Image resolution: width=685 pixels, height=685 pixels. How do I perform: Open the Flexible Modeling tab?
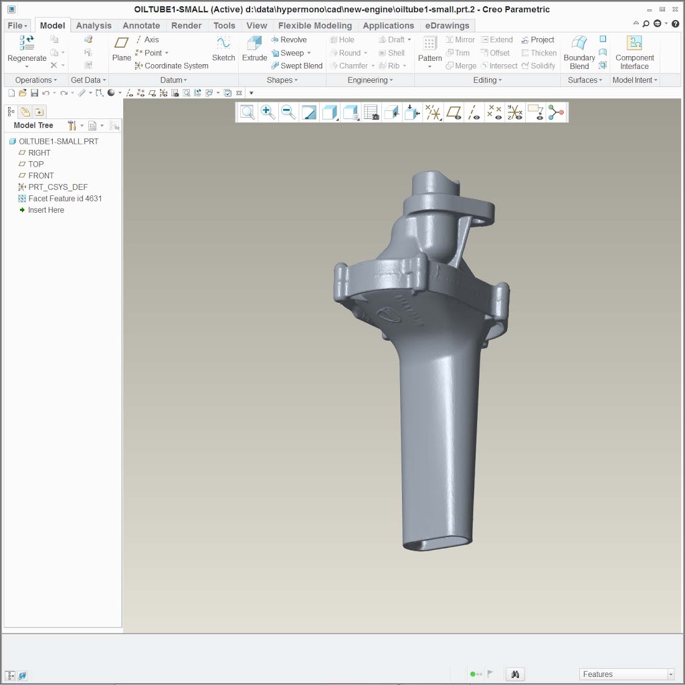point(314,25)
